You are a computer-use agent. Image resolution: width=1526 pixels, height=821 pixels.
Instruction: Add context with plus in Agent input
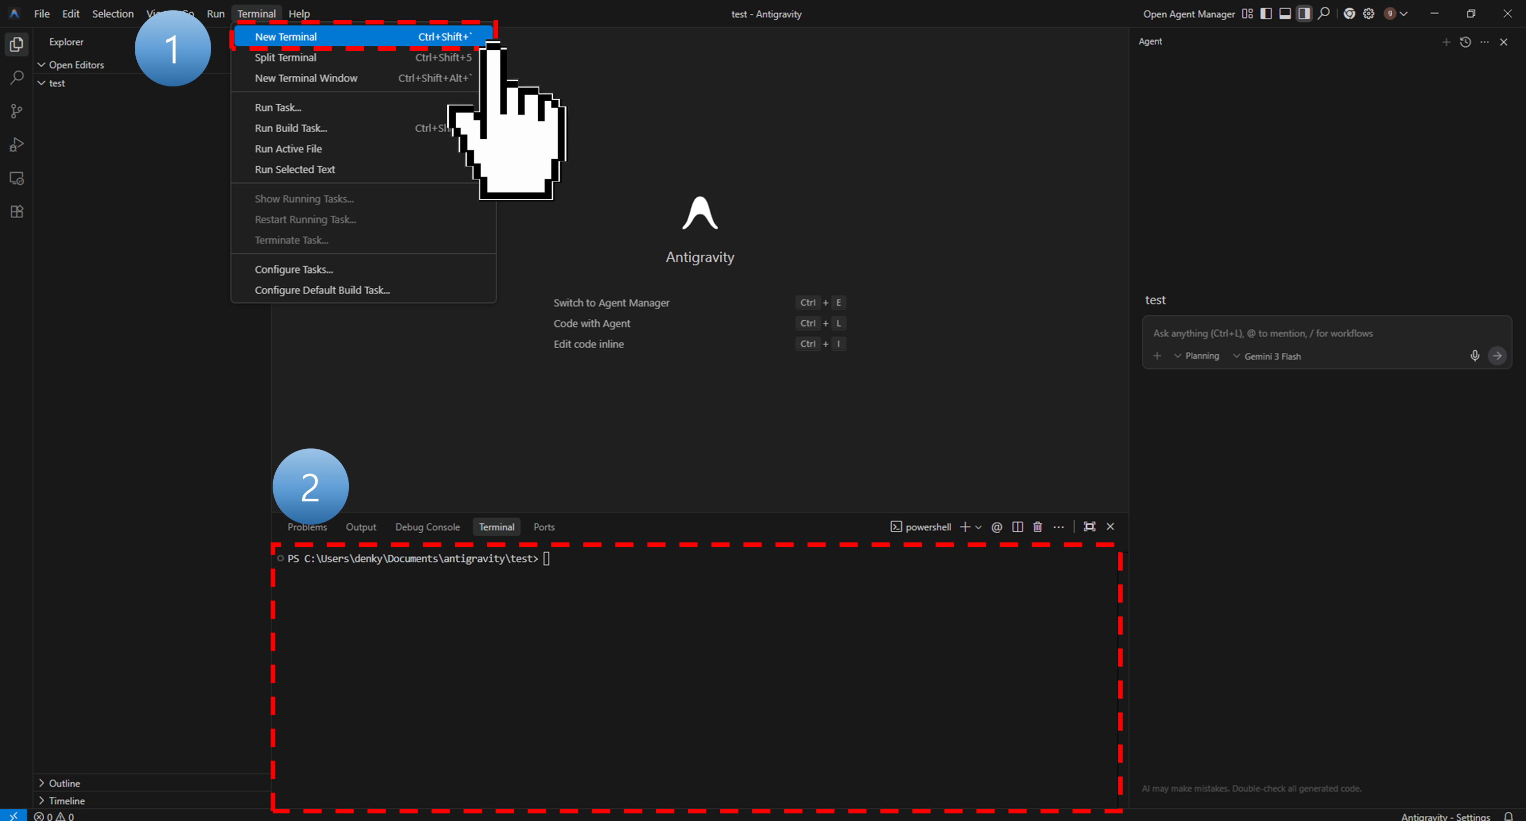(x=1157, y=356)
